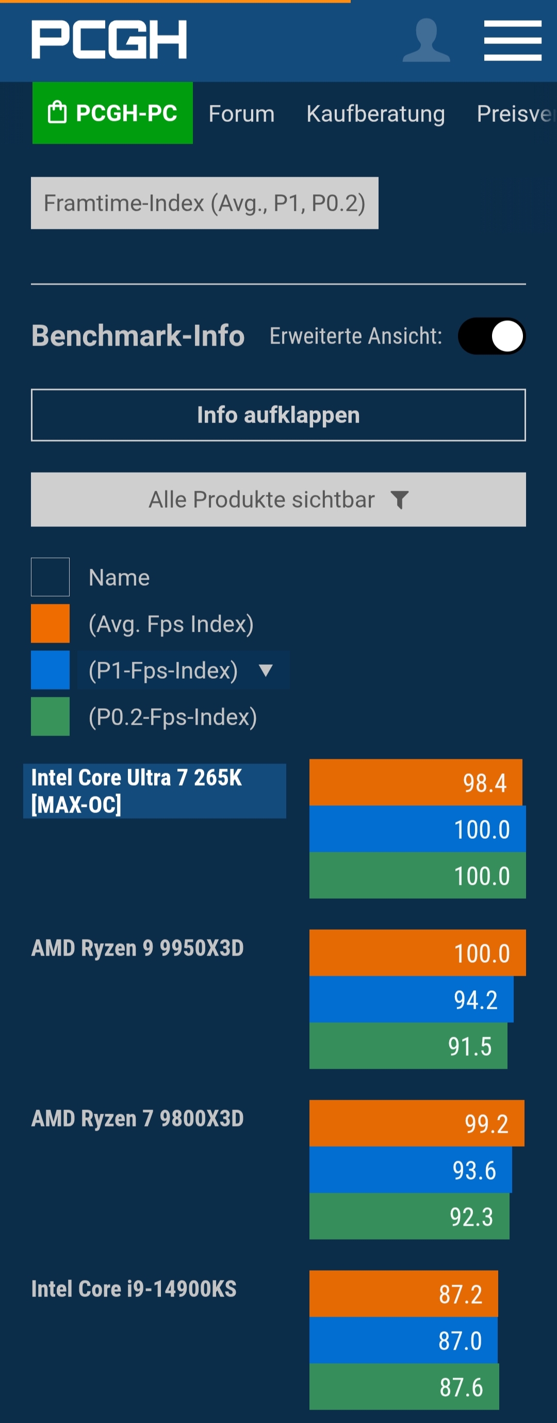The image size is (557, 1423).
Task: Click the Intel Core i9-14900KS label
Action: [x=134, y=1289]
